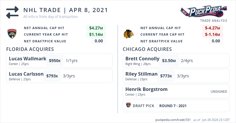Click the $793K cap hit badge

(x=52, y=76)
